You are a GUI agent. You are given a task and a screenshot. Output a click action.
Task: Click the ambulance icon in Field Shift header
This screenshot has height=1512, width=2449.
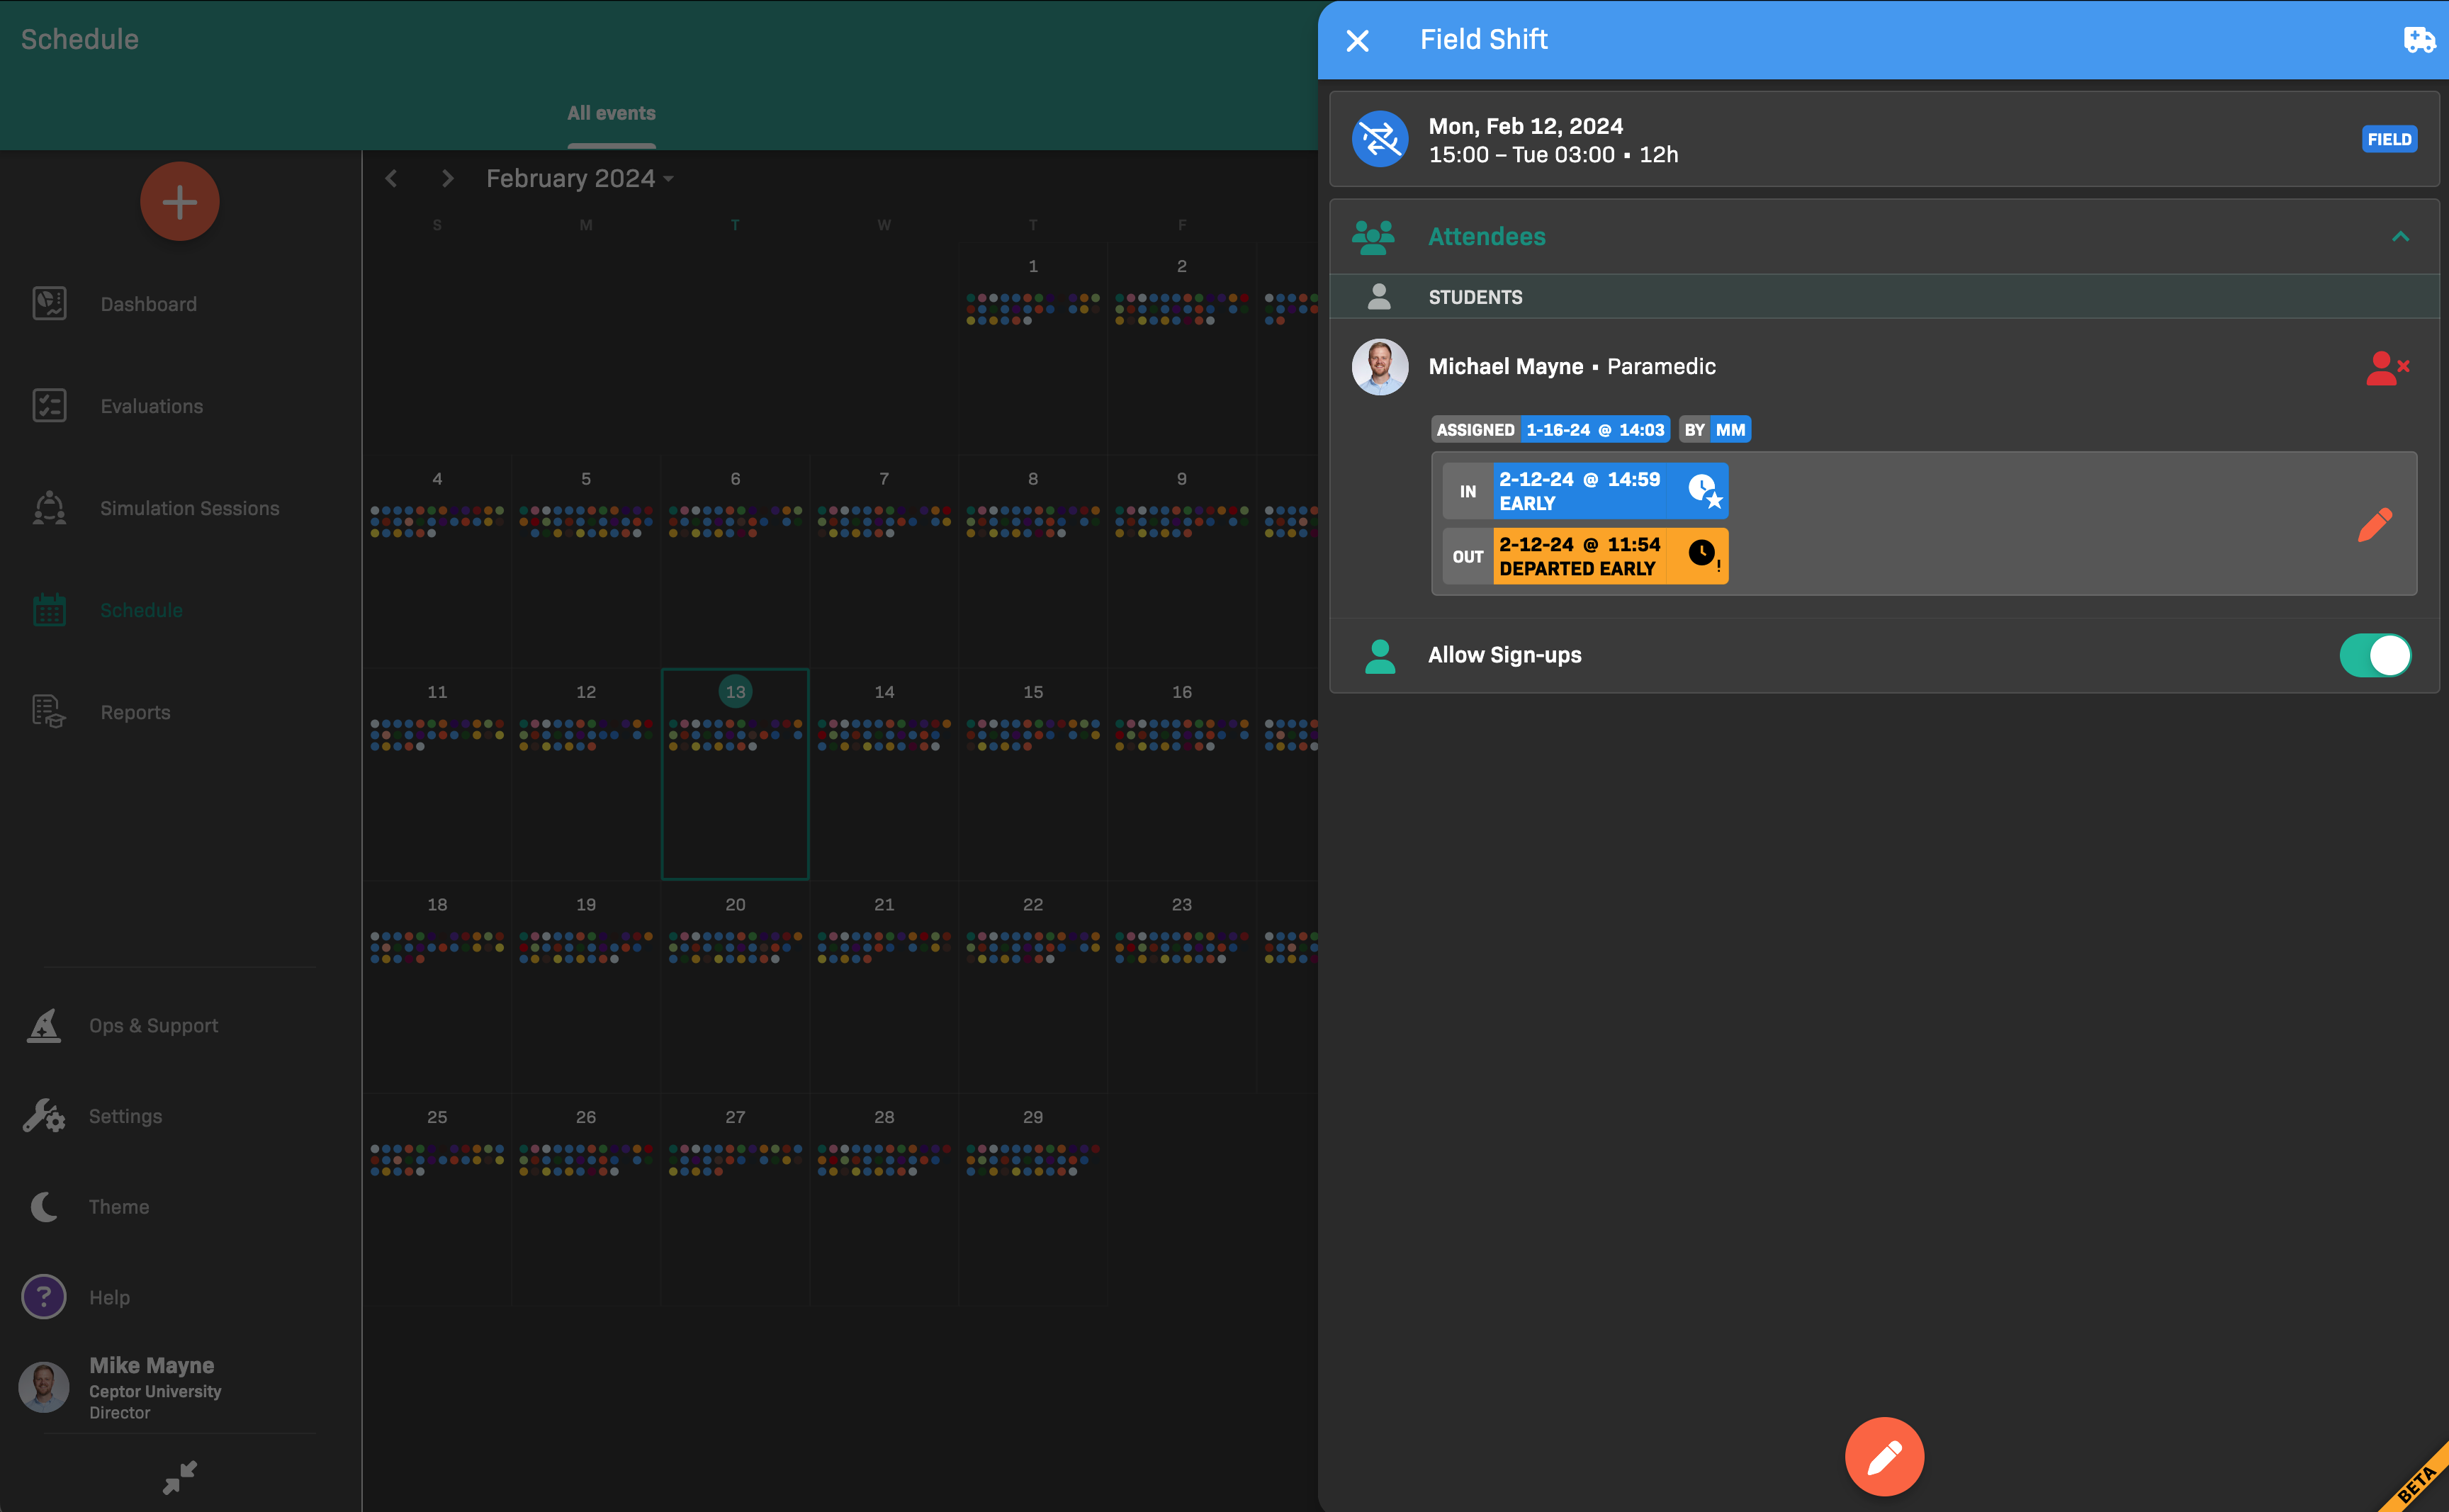2418,40
